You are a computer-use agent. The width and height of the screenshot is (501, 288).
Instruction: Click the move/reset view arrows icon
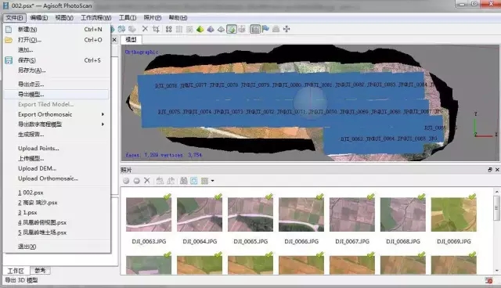click(287, 29)
